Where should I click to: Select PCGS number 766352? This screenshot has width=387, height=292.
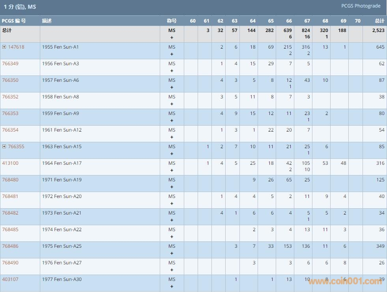(10, 97)
